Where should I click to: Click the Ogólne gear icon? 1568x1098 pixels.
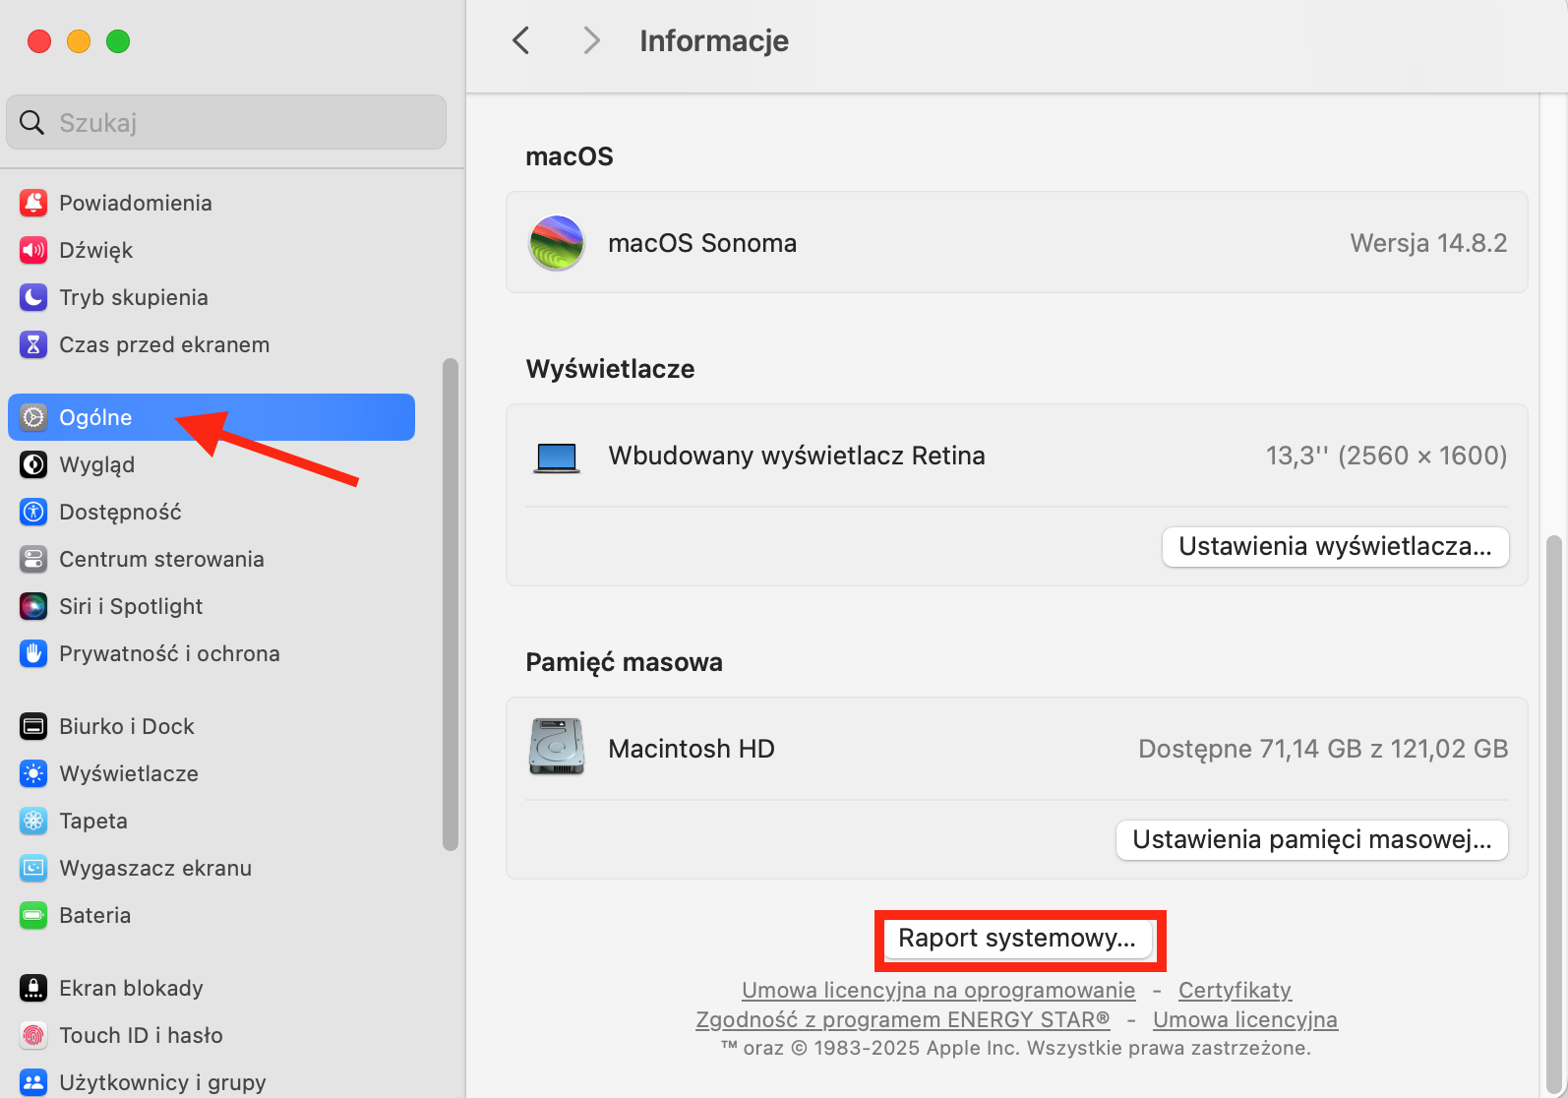click(33, 417)
